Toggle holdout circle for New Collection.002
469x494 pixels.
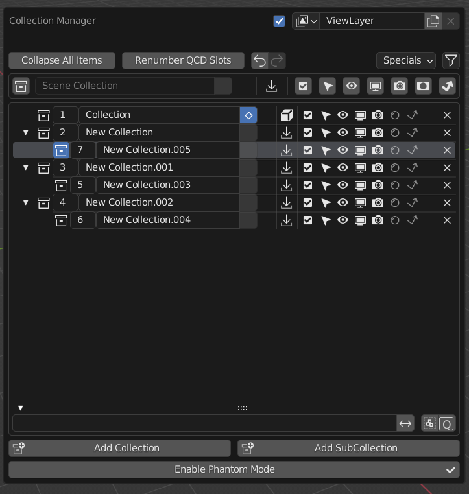(x=394, y=202)
